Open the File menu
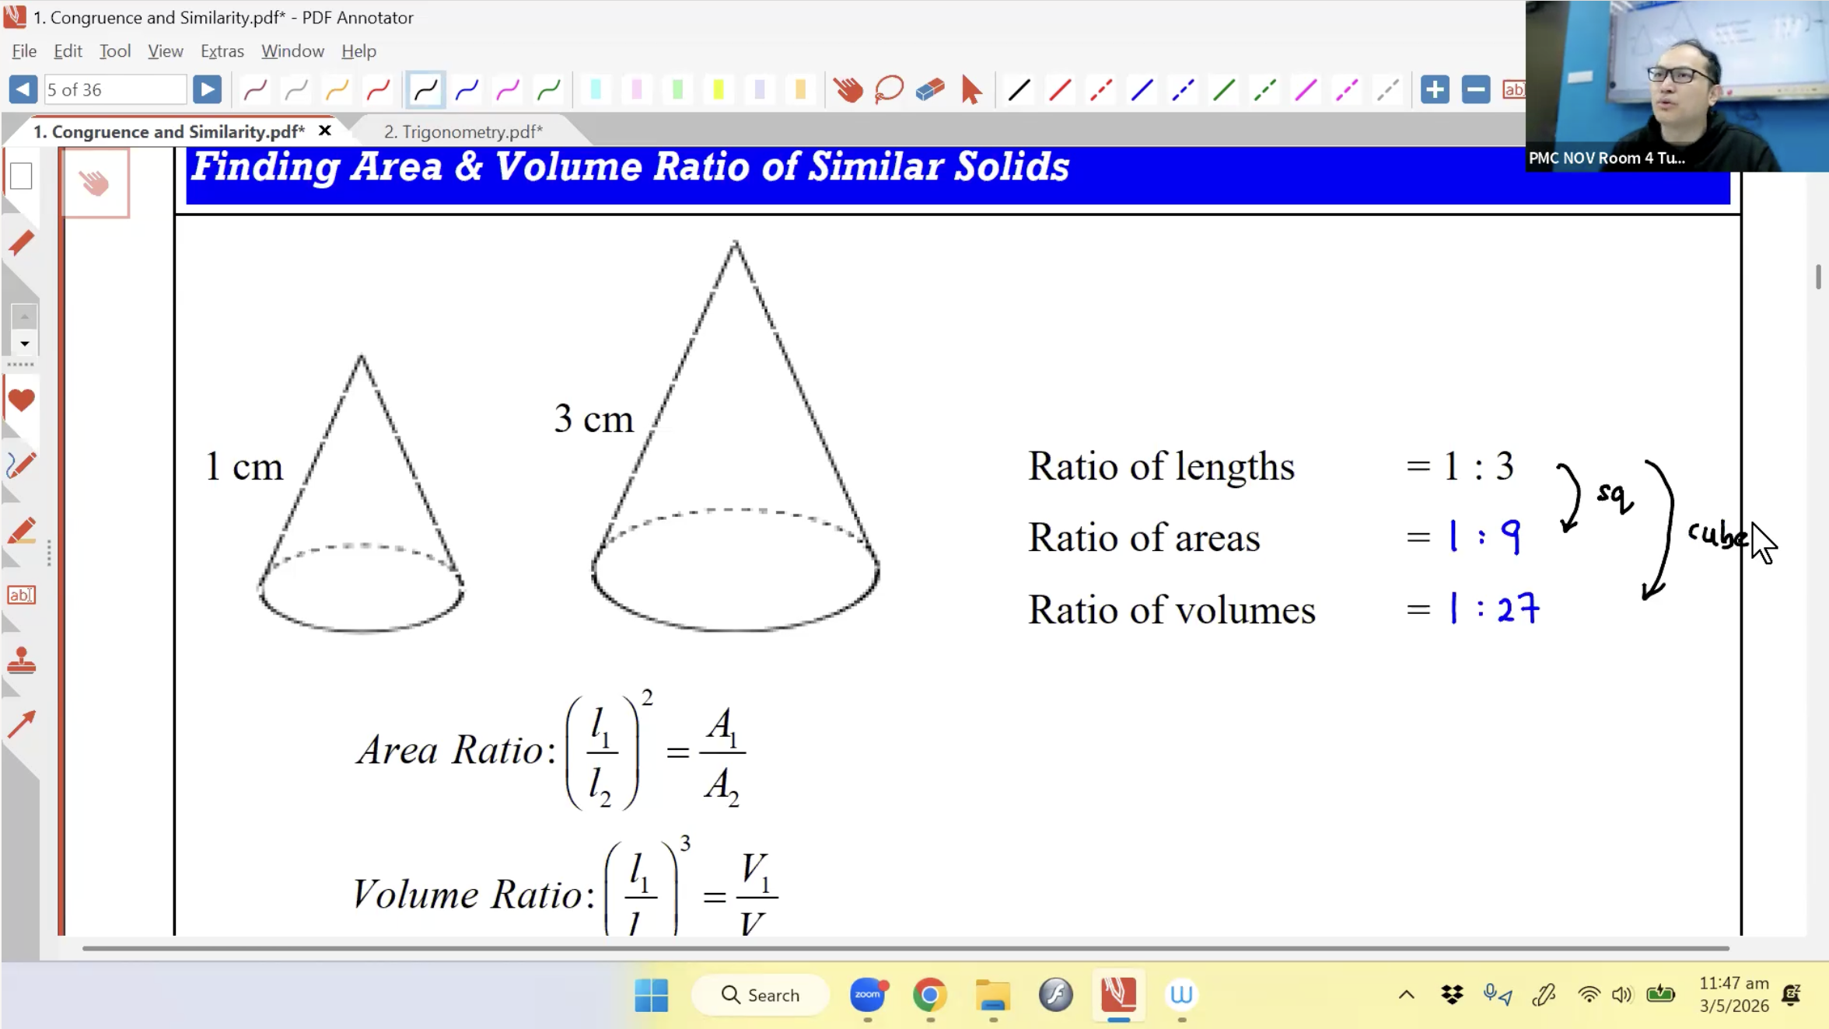This screenshot has height=1029, width=1829. [24, 51]
